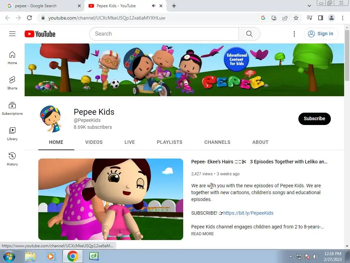Open the Action Center flag tray icon
Image resolution: width=350 pixels, height=263 pixels.
(x=307, y=256)
